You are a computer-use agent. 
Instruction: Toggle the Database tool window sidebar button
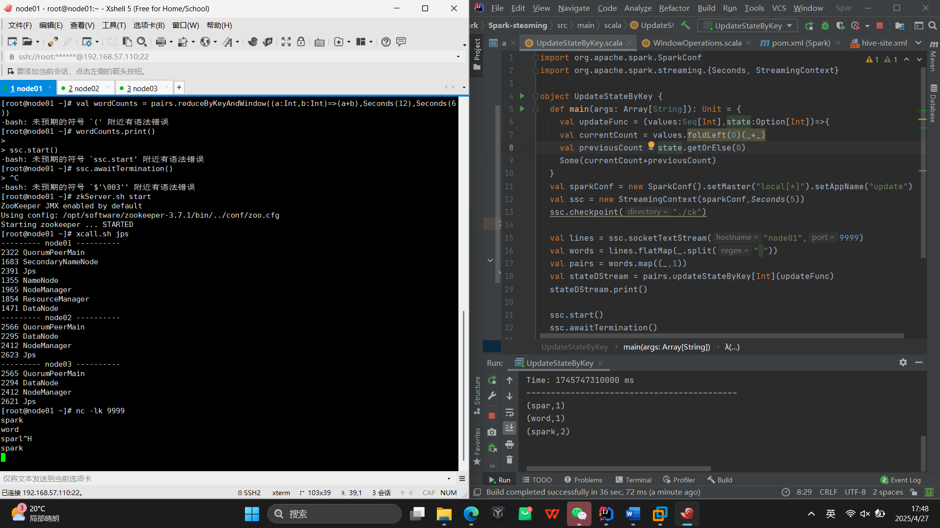[933, 103]
